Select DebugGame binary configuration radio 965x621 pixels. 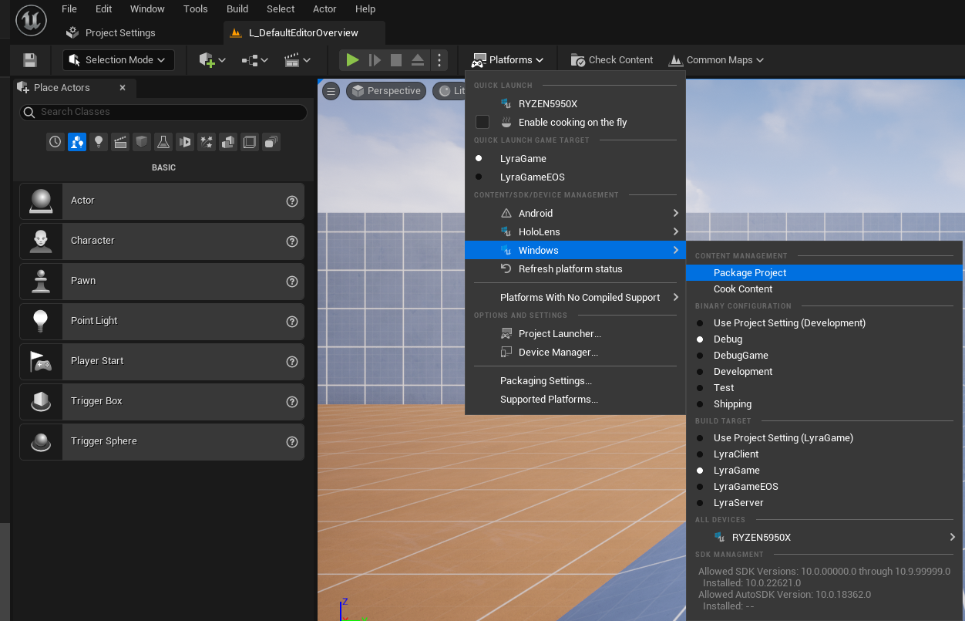pos(700,356)
